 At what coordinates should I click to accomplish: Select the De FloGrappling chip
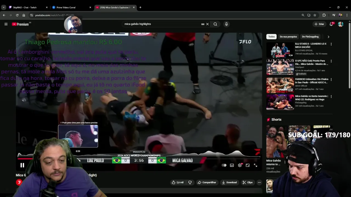click(x=310, y=37)
